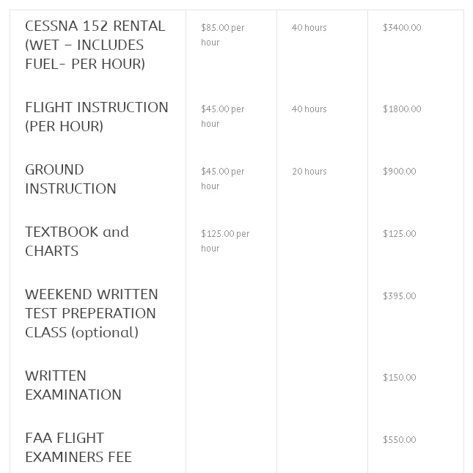Click the Written Examination row label
The image size is (473, 473).
tap(73, 385)
